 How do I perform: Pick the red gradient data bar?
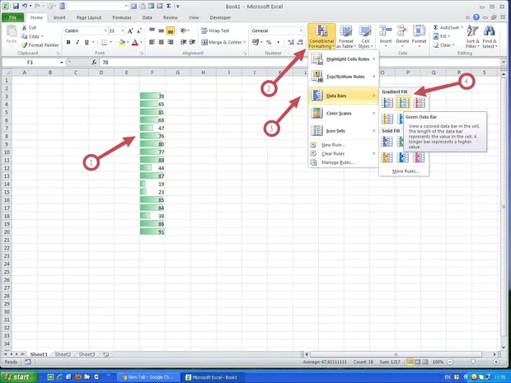[x=419, y=103]
